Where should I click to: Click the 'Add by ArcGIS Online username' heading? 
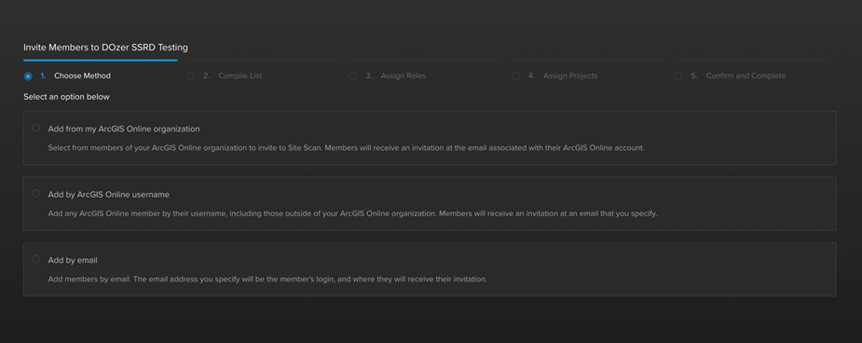[x=109, y=195]
